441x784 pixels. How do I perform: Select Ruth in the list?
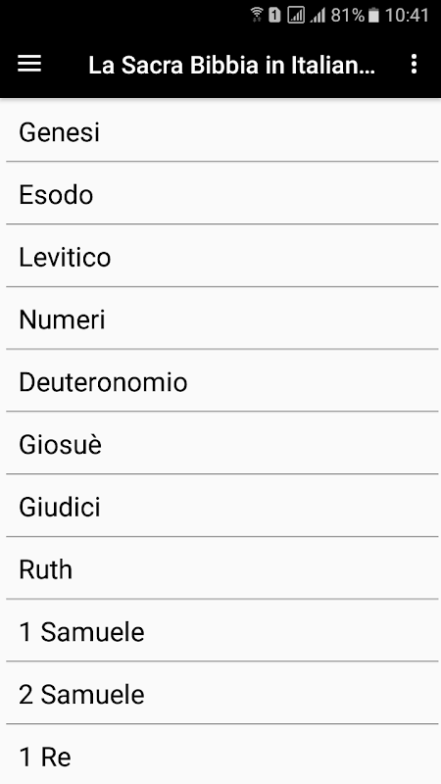(222, 568)
